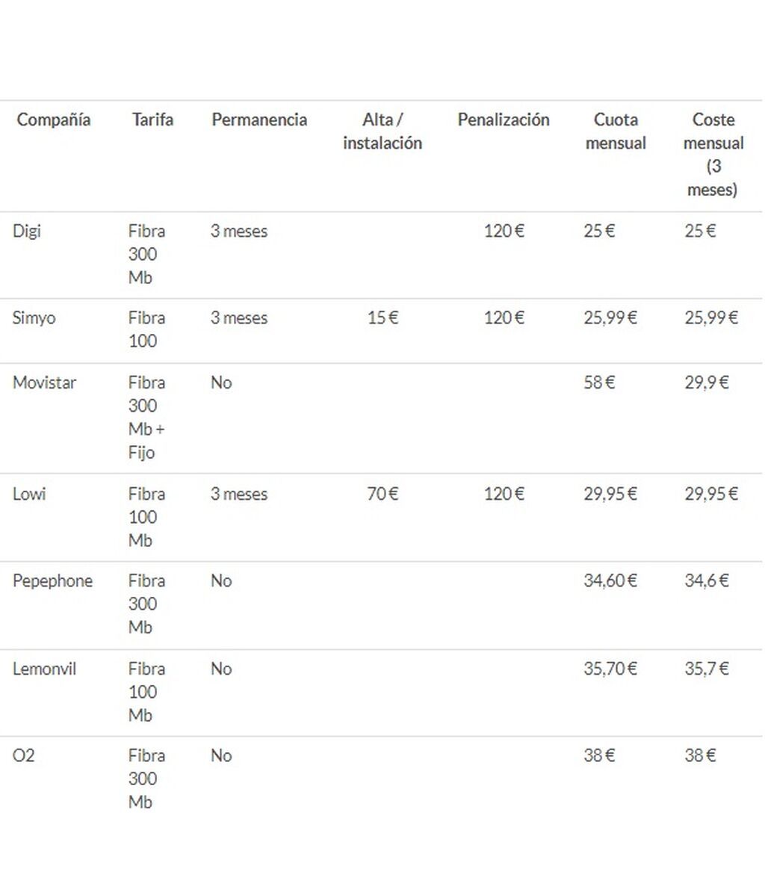This screenshot has width=765, height=895.
Task: Click the Lowi company cell
Action: (x=29, y=494)
